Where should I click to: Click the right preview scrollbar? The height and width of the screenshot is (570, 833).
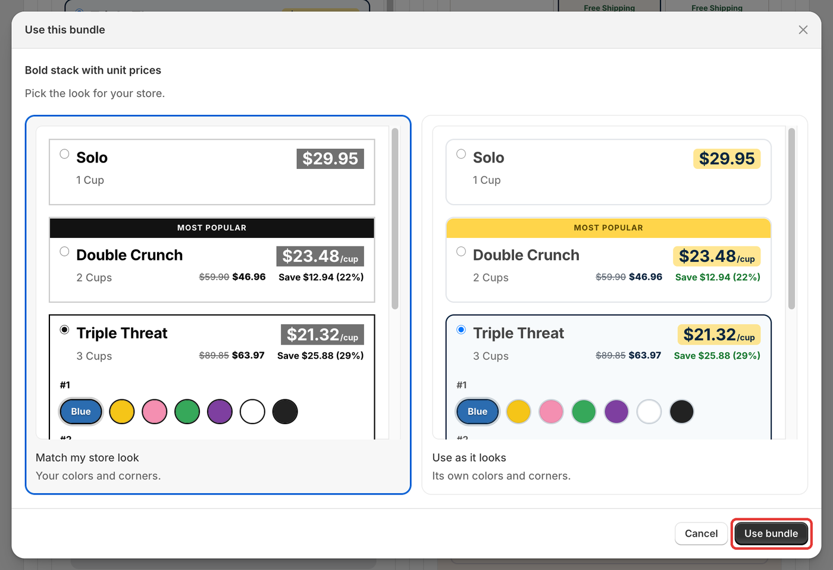point(791,219)
